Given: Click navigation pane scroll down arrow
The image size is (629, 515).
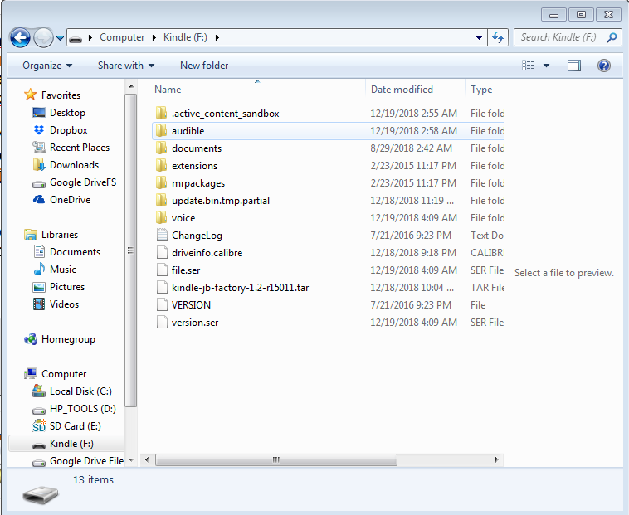Looking at the screenshot, I should pyautogui.click(x=131, y=461).
